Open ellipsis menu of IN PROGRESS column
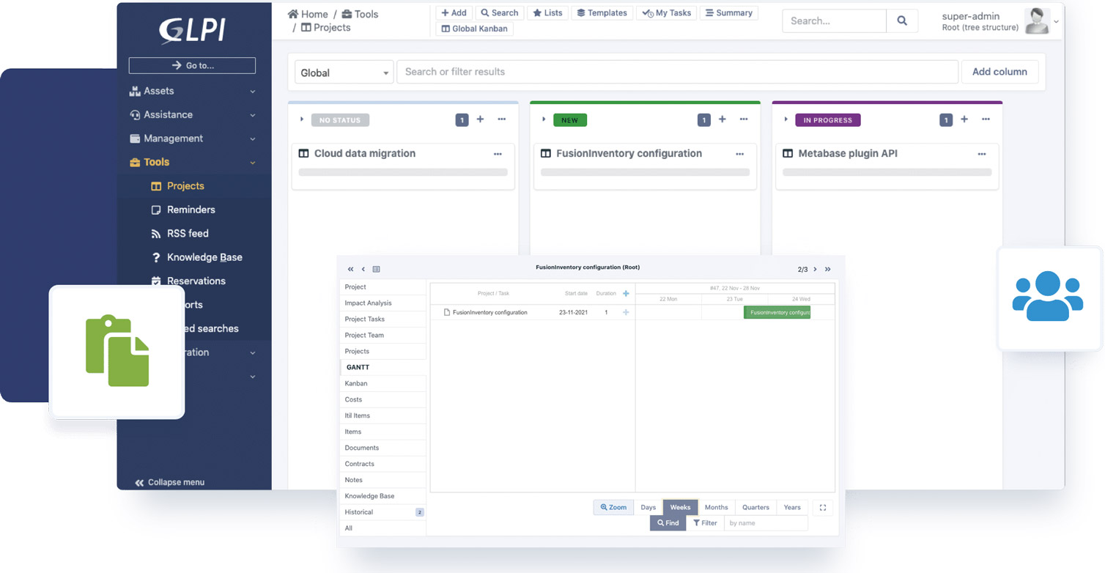 (x=986, y=119)
